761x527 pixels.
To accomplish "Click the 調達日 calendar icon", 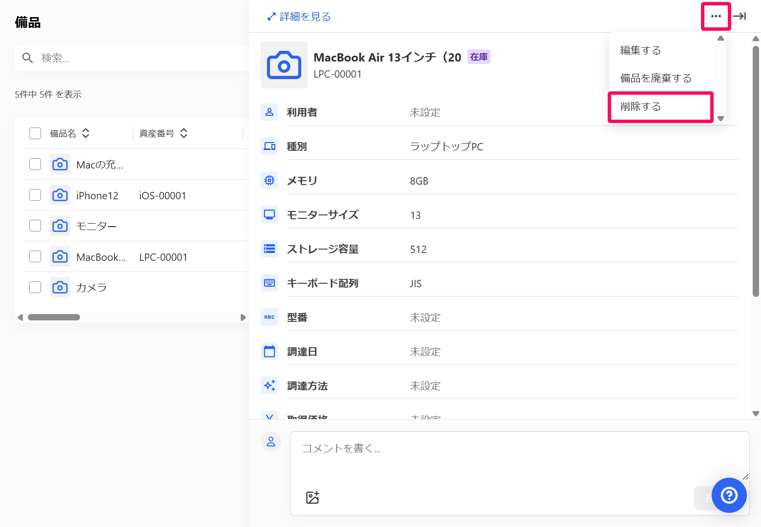I will point(269,351).
